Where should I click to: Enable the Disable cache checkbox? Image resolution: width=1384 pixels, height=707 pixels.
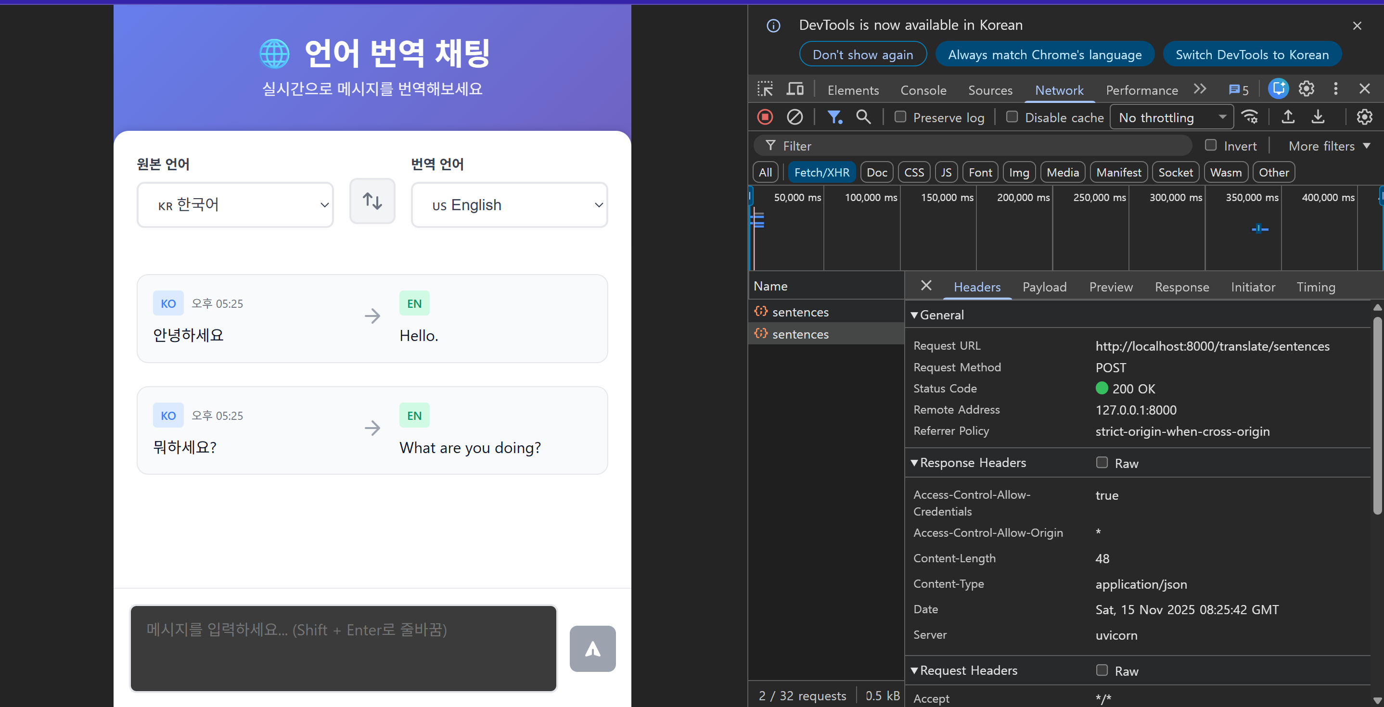pyautogui.click(x=1012, y=117)
